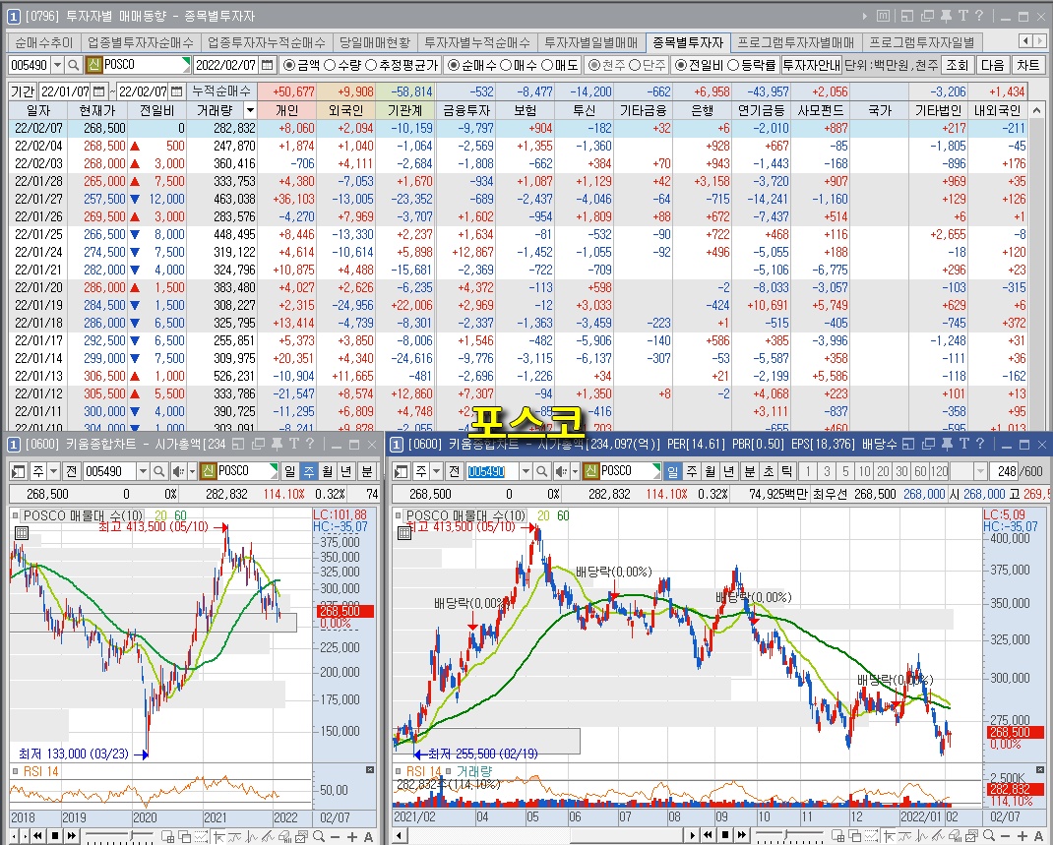Click grid table icon below POSCO label in left chart
Screen dimensions: 1053x845
[x=22, y=533]
